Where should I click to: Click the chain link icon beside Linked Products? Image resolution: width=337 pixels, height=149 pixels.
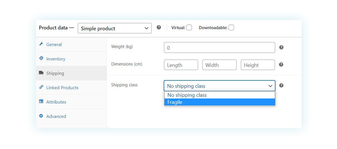41,87
